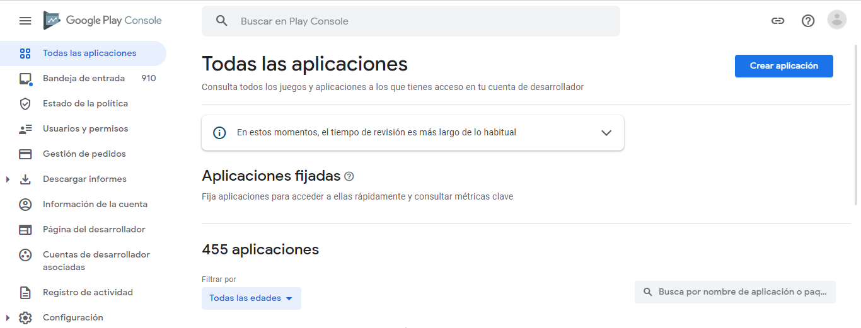Screen dimensions: 861x328
Task: Go to Página del desarrollador
Action: point(83,230)
